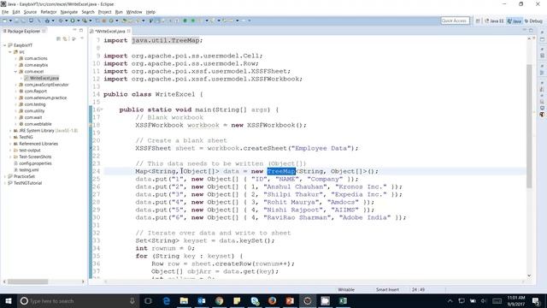Viewport: 547px width, 308px height.
Task: Maximize the editor area
Action: [x=531, y=31]
